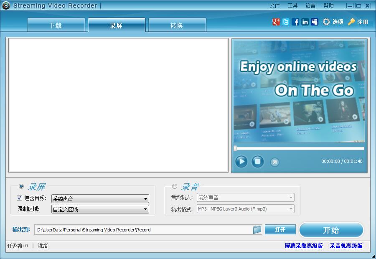Switch to the 下载 tab
This screenshot has height=259, width=376.
pos(56,25)
